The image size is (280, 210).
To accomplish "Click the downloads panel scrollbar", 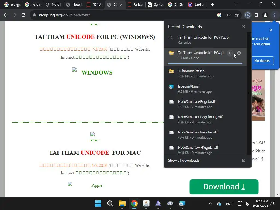I will [249, 65].
